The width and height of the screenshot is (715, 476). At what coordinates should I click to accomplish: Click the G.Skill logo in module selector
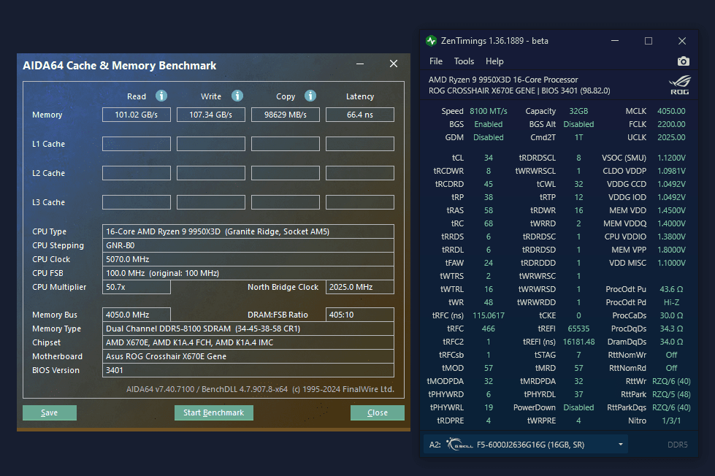459,444
